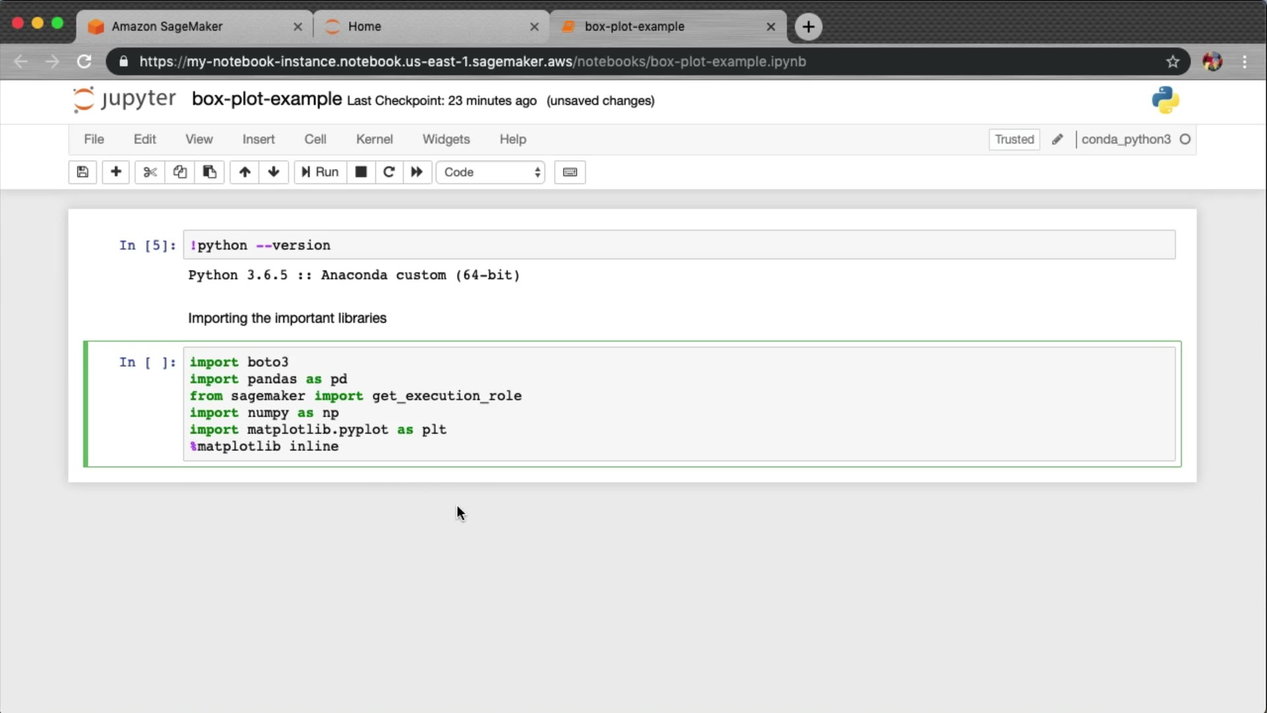The image size is (1267, 713).
Task: Open the Code cell type dropdown
Action: 490,172
